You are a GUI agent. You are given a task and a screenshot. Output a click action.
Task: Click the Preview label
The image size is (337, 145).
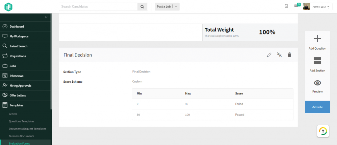318,92
